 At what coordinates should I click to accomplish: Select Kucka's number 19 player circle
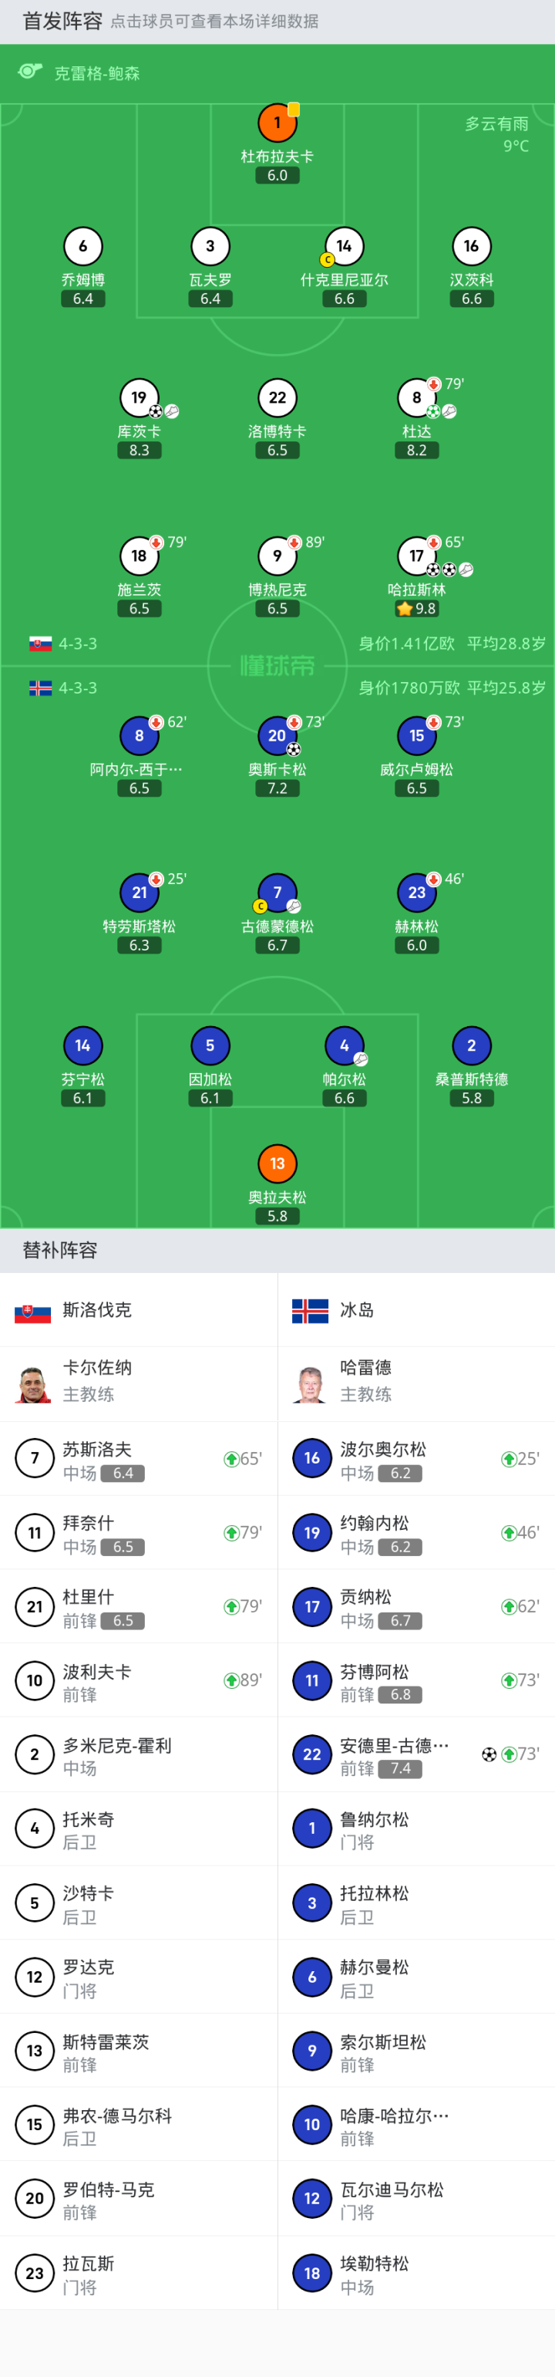[x=138, y=397]
